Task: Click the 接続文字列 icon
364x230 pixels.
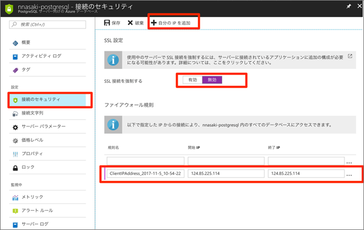Action: (15, 114)
